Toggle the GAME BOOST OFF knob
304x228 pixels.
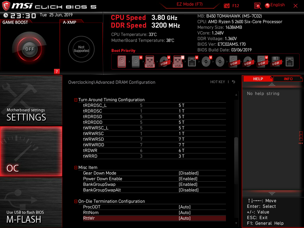[x=29, y=49]
